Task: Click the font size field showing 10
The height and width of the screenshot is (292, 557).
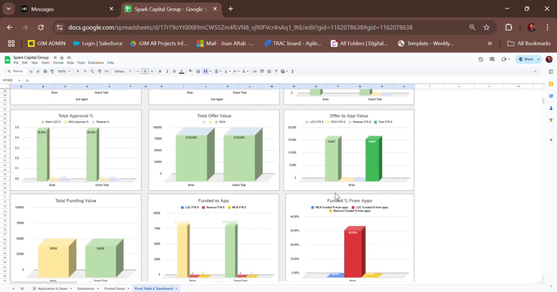Action: point(145,71)
